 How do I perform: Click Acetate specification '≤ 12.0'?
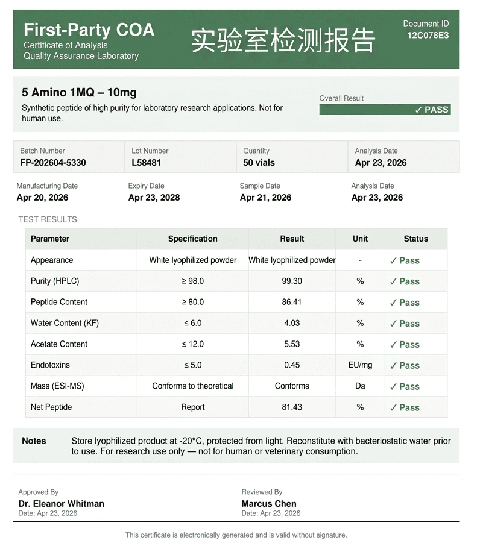193,344
